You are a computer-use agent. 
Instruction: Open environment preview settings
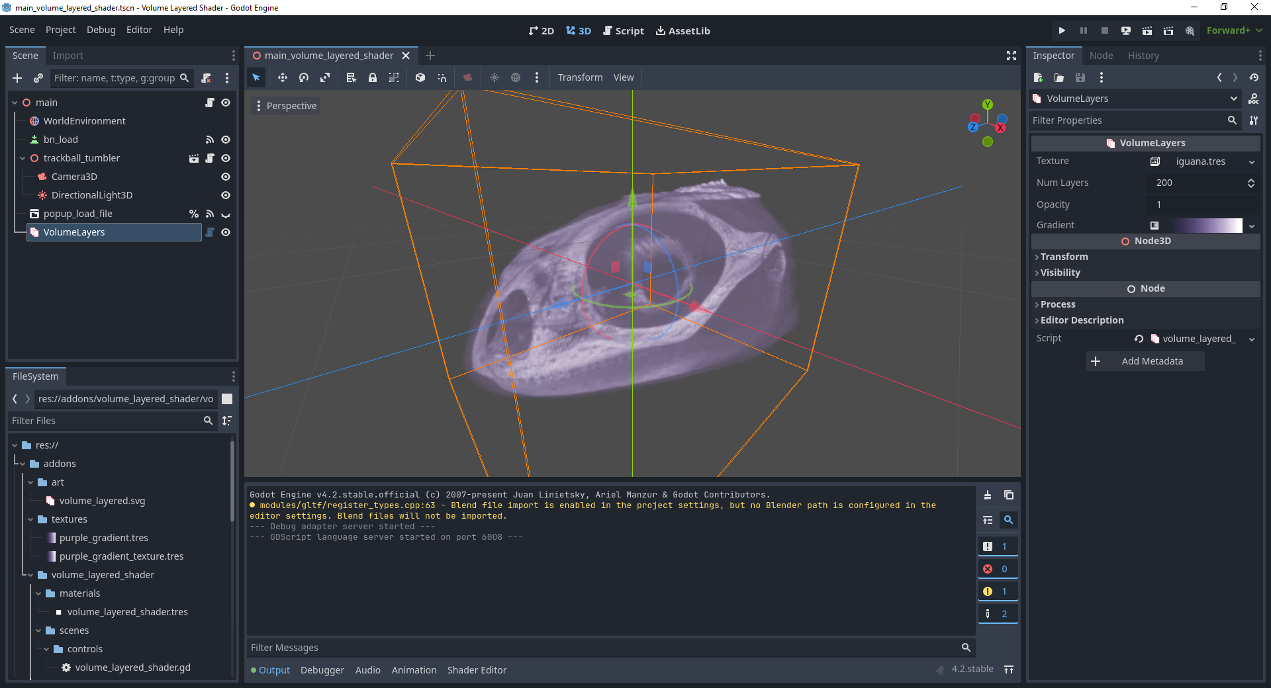point(516,77)
